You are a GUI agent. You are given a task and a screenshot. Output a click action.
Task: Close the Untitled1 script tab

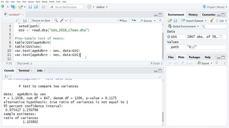(x=23, y=15)
